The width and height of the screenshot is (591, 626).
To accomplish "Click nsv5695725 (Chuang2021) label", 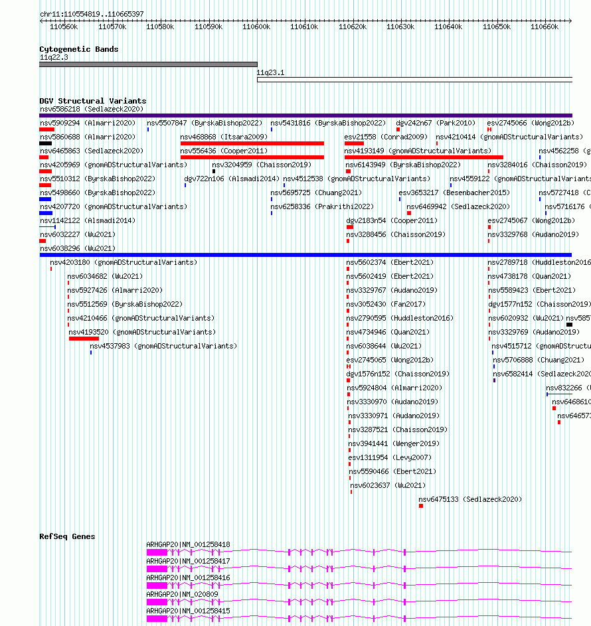I will [x=316, y=193].
